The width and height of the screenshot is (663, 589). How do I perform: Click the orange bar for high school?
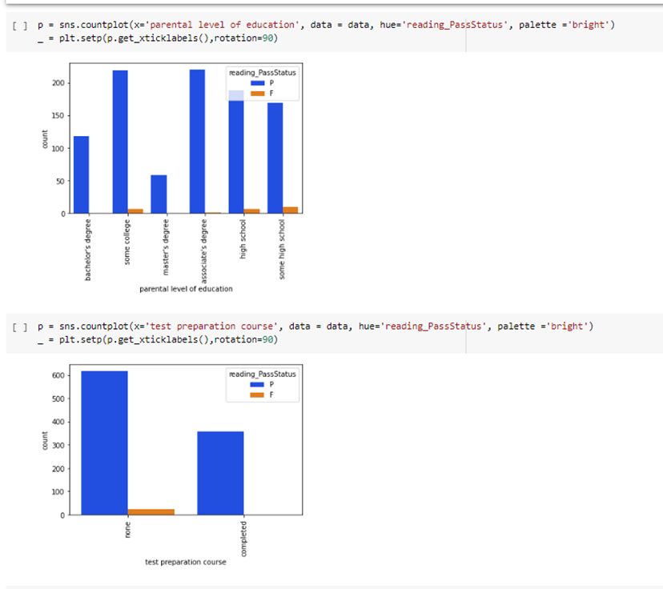tap(251, 210)
